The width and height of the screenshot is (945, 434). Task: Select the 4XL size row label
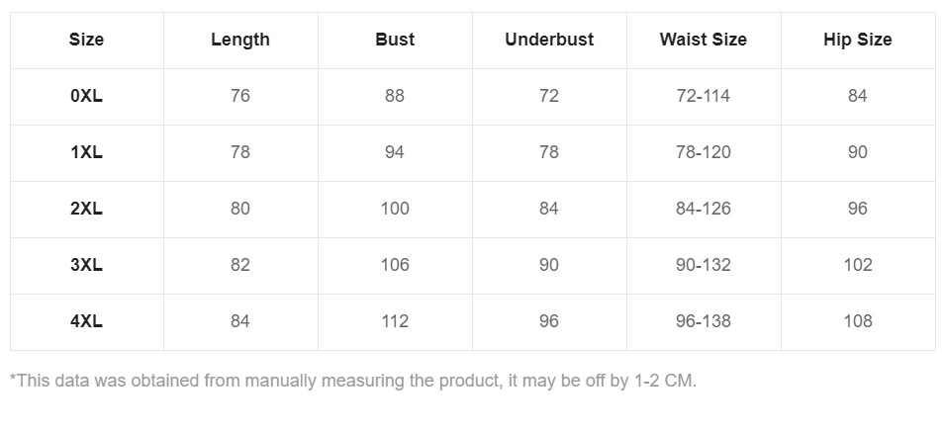tap(86, 321)
